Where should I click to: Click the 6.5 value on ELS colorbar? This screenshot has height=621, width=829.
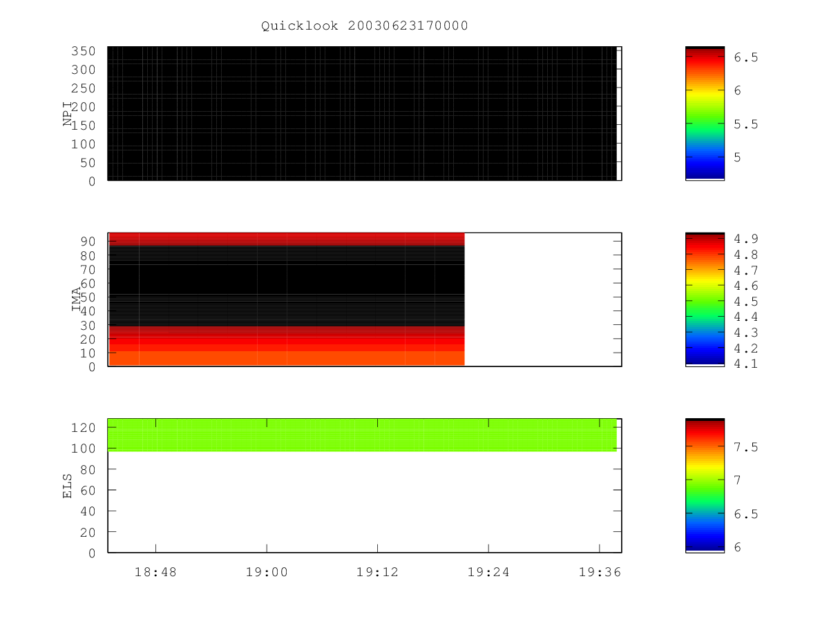click(746, 514)
